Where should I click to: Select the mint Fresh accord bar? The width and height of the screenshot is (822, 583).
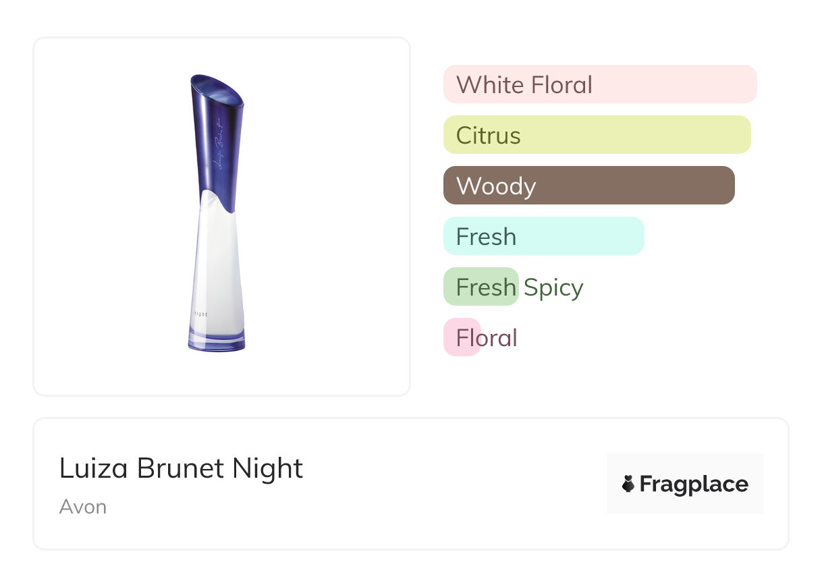click(544, 236)
